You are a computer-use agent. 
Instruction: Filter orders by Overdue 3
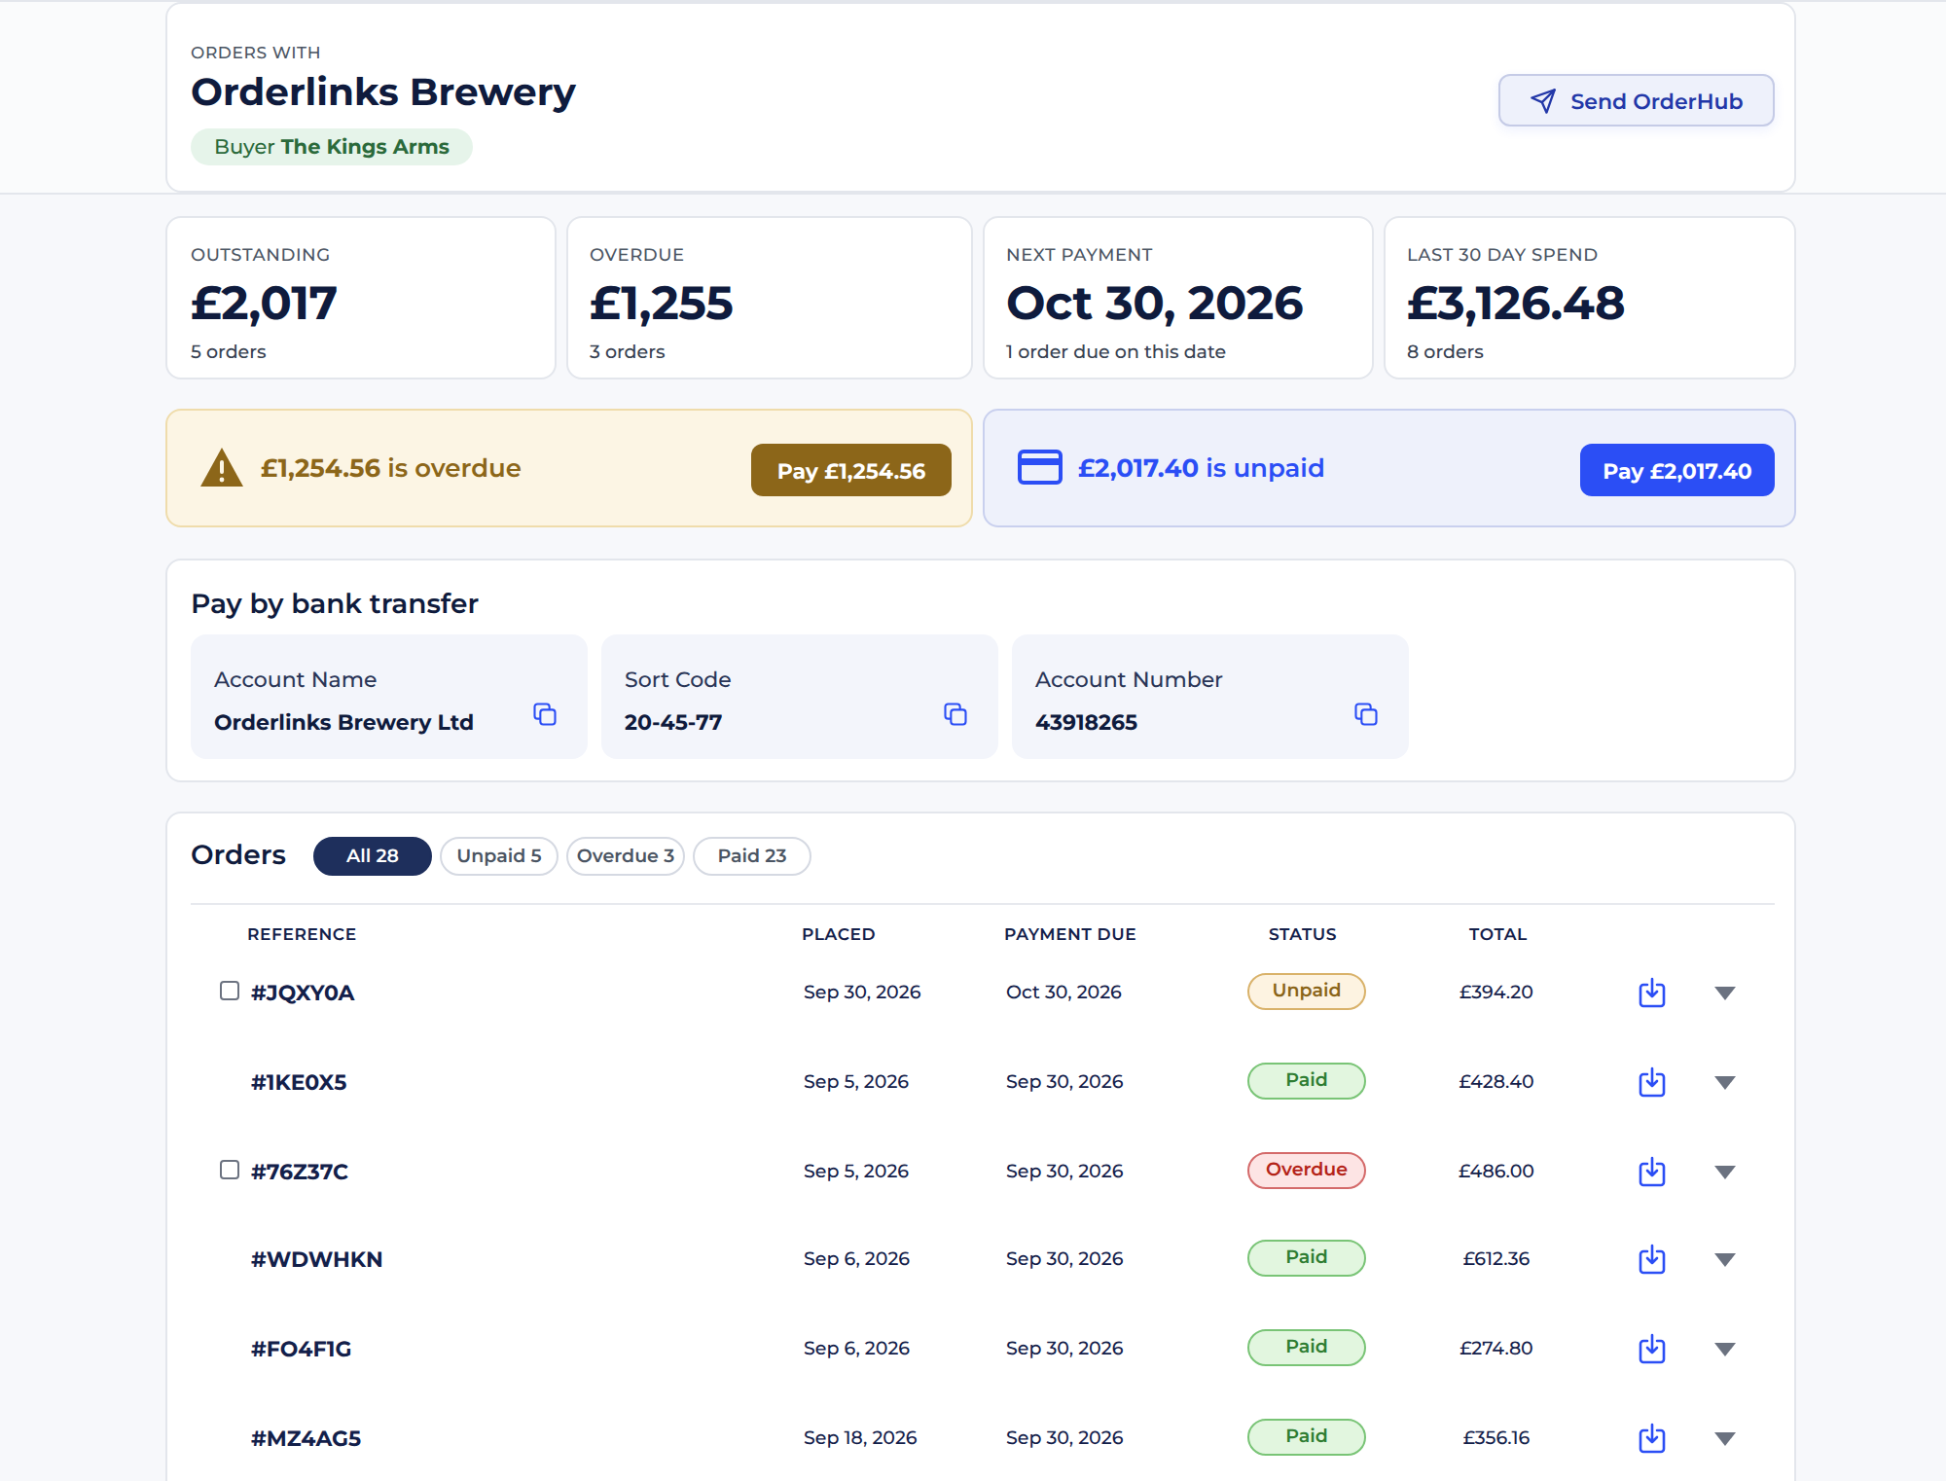[626, 856]
